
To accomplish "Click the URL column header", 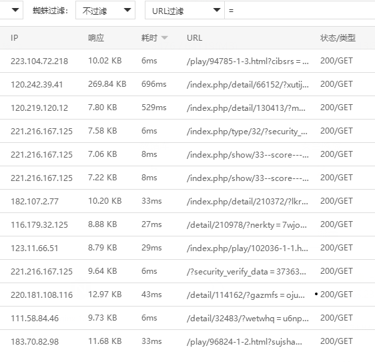I will tap(194, 38).
